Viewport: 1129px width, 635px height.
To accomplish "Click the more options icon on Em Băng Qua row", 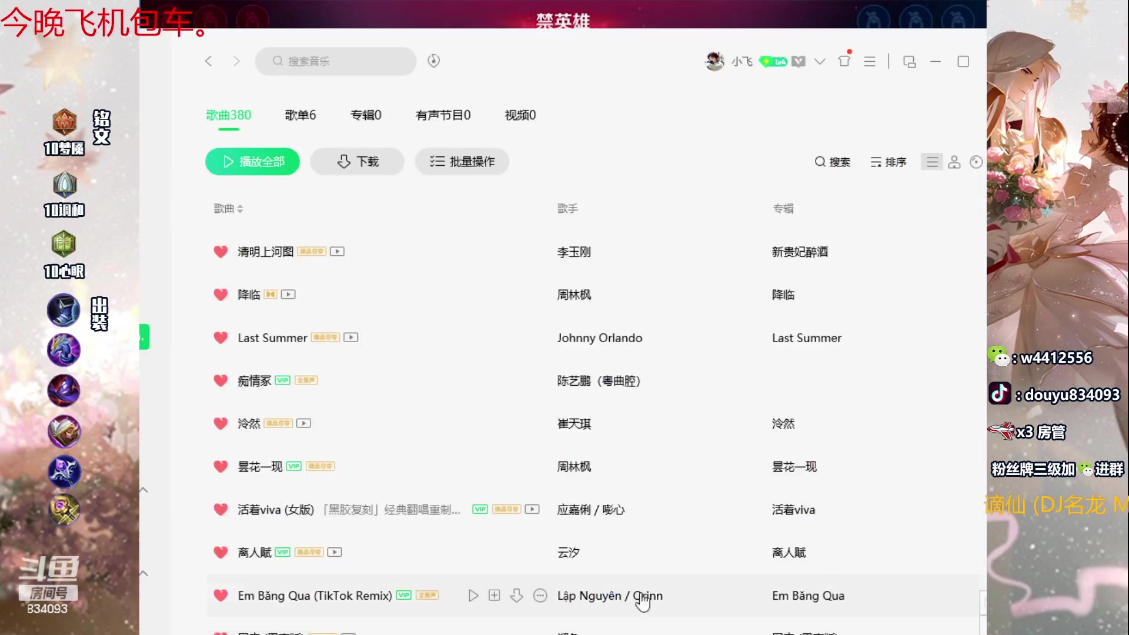I will point(540,596).
